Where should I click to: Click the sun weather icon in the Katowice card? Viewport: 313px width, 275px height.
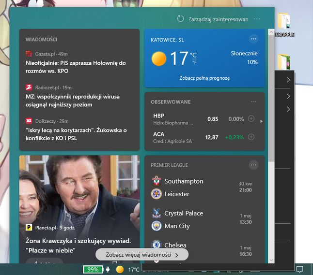tap(159, 58)
